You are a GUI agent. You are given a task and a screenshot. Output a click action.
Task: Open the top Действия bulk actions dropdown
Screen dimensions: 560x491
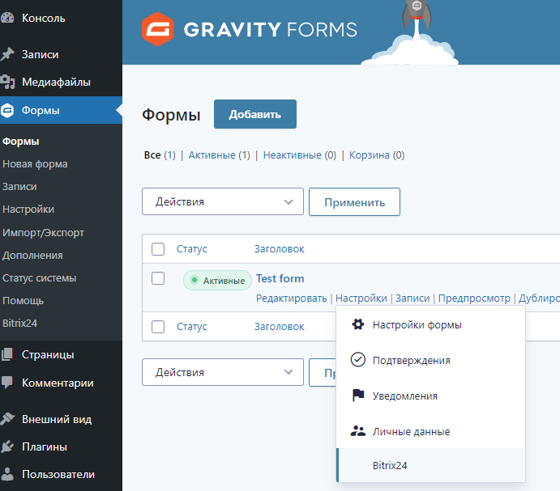point(223,201)
